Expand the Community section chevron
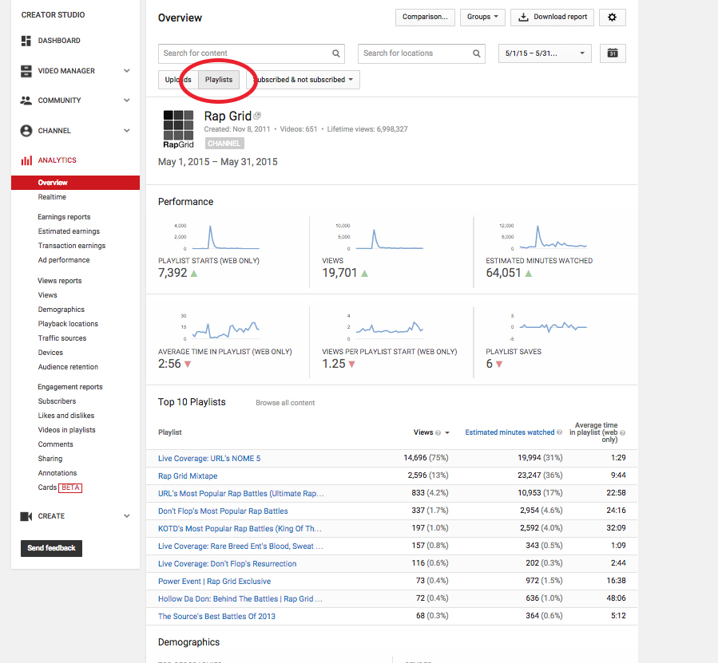This screenshot has width=718, height=663. 127,101
